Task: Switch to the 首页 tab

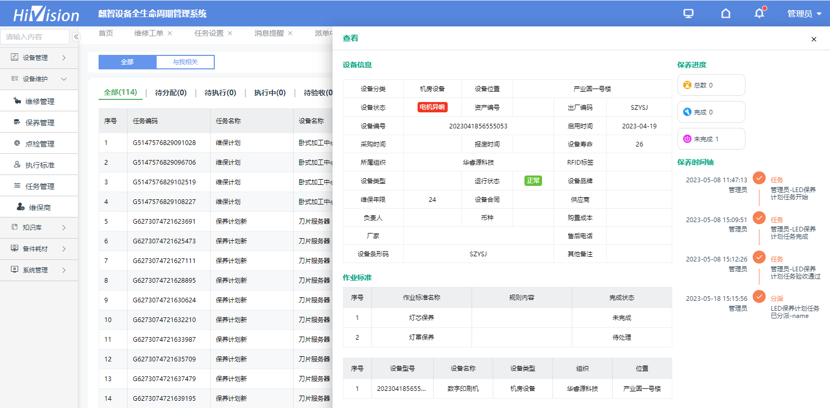Action: (x=106, y=33)
